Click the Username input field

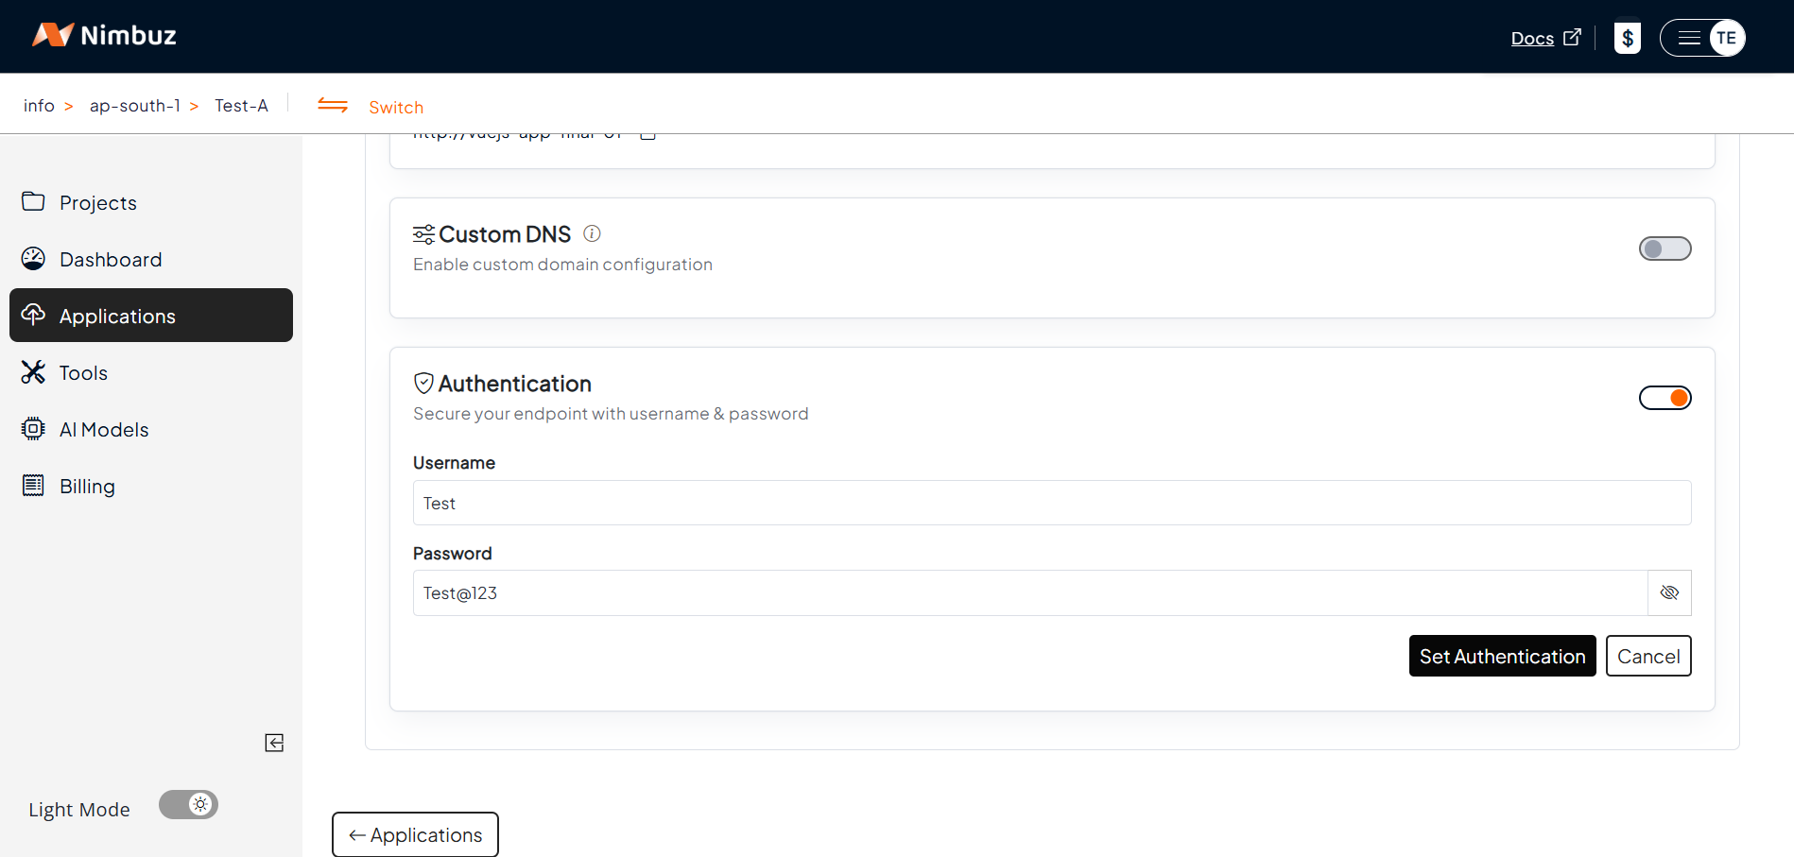coord(1051,503)
